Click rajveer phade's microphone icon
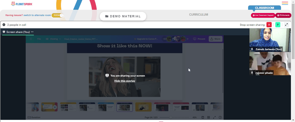The width and height of the screenshot is (295, 122). pos(252,73)
